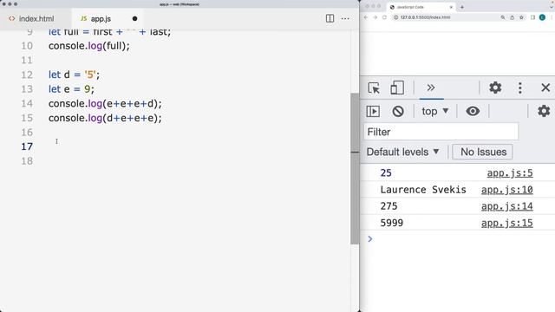This screenshot has width=555, height=312.
Task: Open source link app.js:10
Action: point(506,190)
